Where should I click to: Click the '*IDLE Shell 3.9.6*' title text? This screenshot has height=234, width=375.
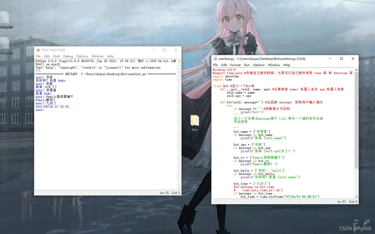pyautogui.click(x=54, y=50)
